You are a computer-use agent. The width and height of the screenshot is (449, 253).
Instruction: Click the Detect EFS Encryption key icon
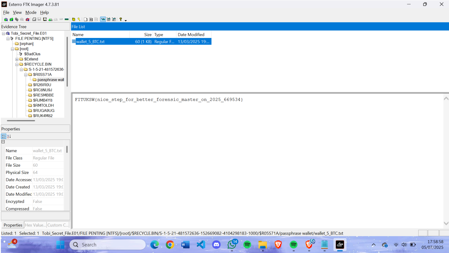coord(79,20)
